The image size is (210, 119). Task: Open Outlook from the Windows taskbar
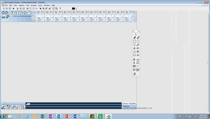point(59,116)
